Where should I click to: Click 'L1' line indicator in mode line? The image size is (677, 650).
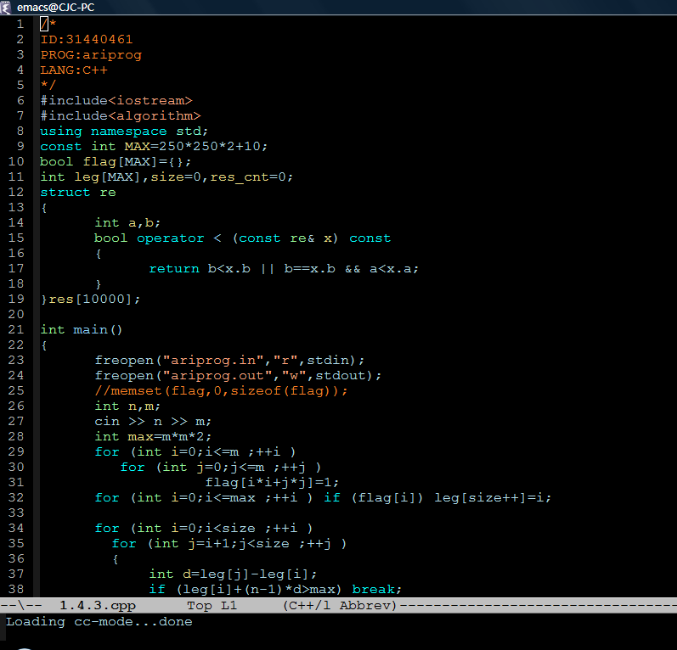pyautogui.click(x=228, y=606)
